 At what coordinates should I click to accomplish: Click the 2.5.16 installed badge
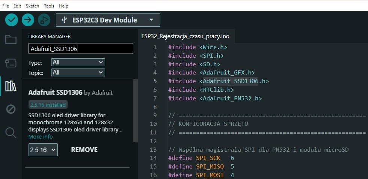pyautogui.click(x=48, y=105)
